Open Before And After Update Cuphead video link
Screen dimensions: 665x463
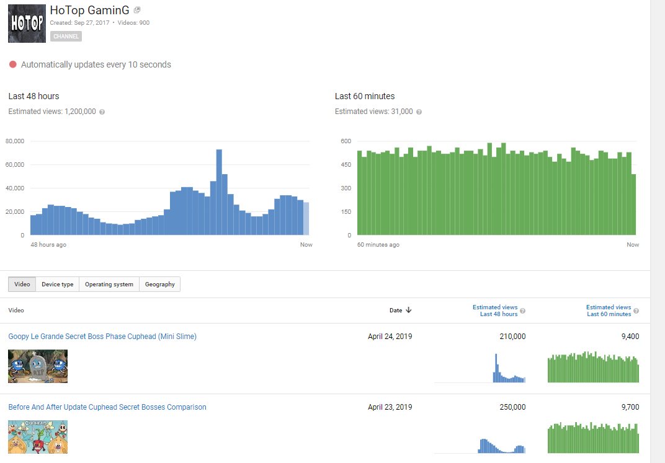[x=107, y=407]
